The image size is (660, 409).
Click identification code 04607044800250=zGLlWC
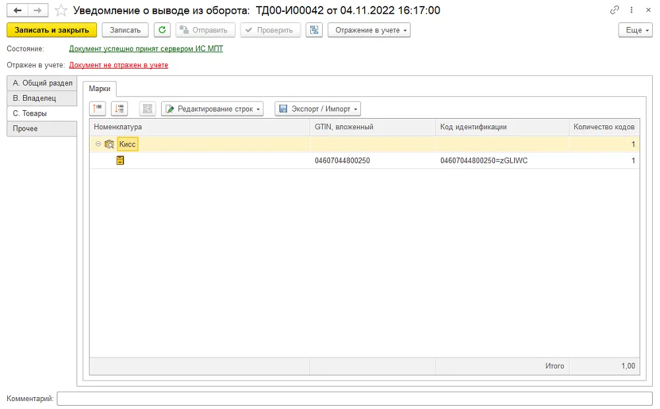coord(484,160)
